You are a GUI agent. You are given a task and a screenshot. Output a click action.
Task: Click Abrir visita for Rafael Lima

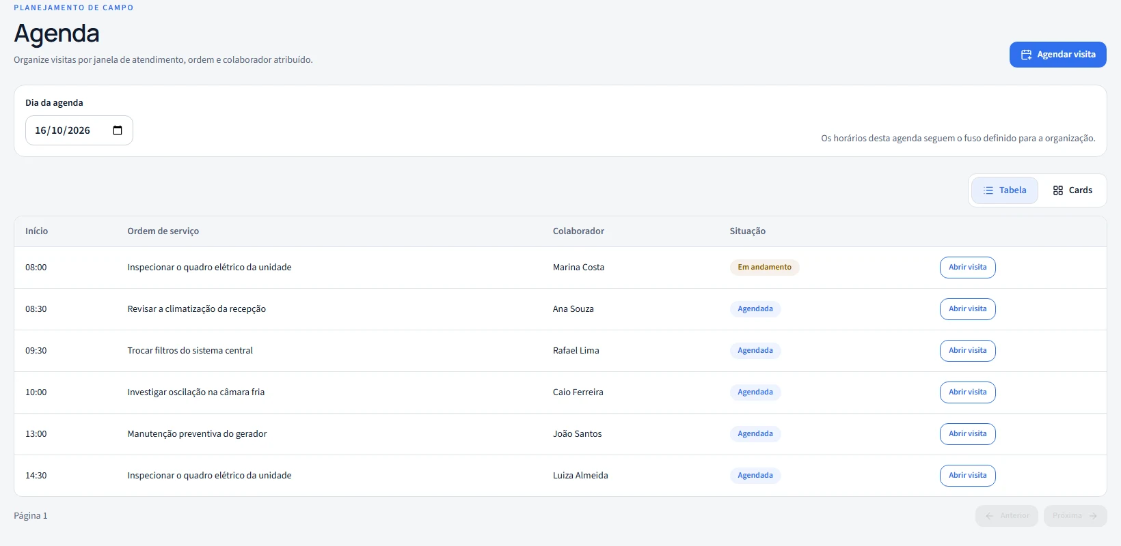(x=967, y=351)
